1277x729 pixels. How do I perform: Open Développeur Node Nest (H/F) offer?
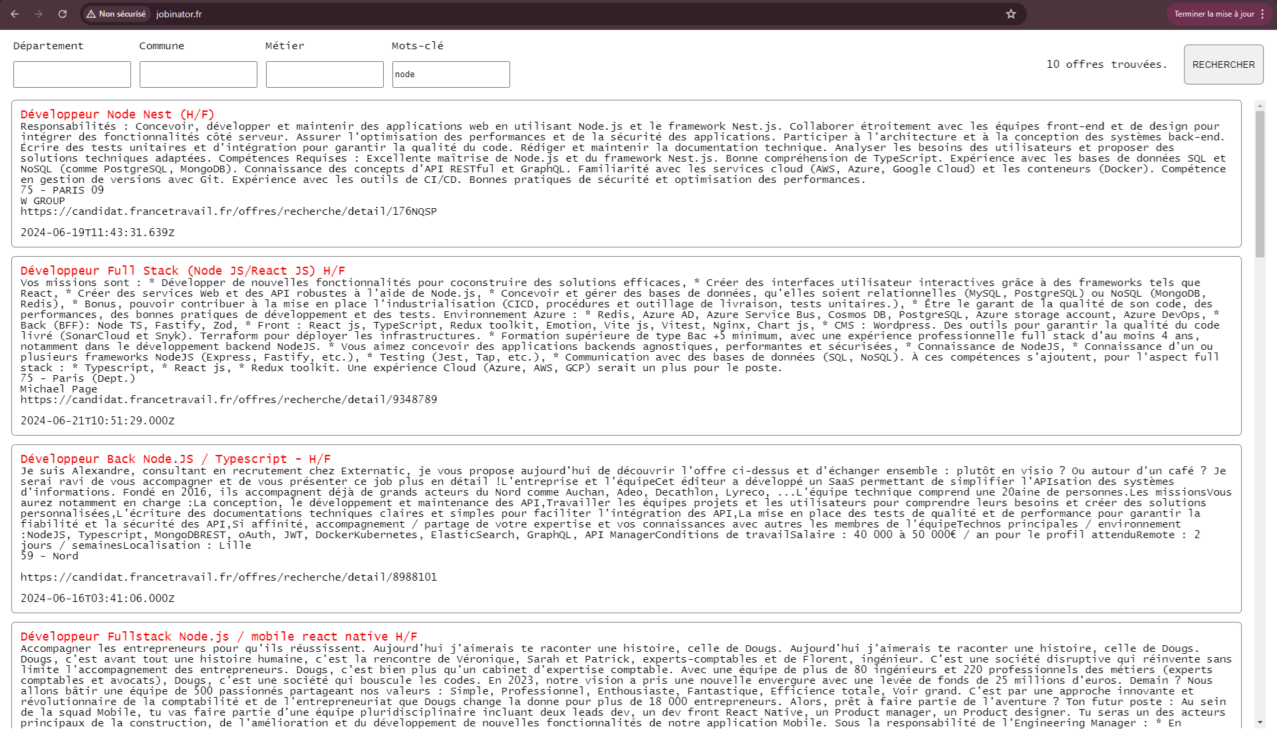117,114
